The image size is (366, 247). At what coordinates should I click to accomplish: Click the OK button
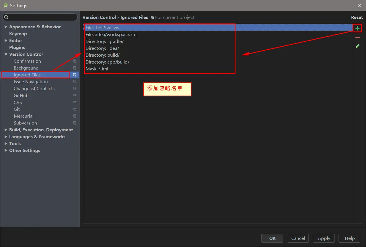[272, 238]
